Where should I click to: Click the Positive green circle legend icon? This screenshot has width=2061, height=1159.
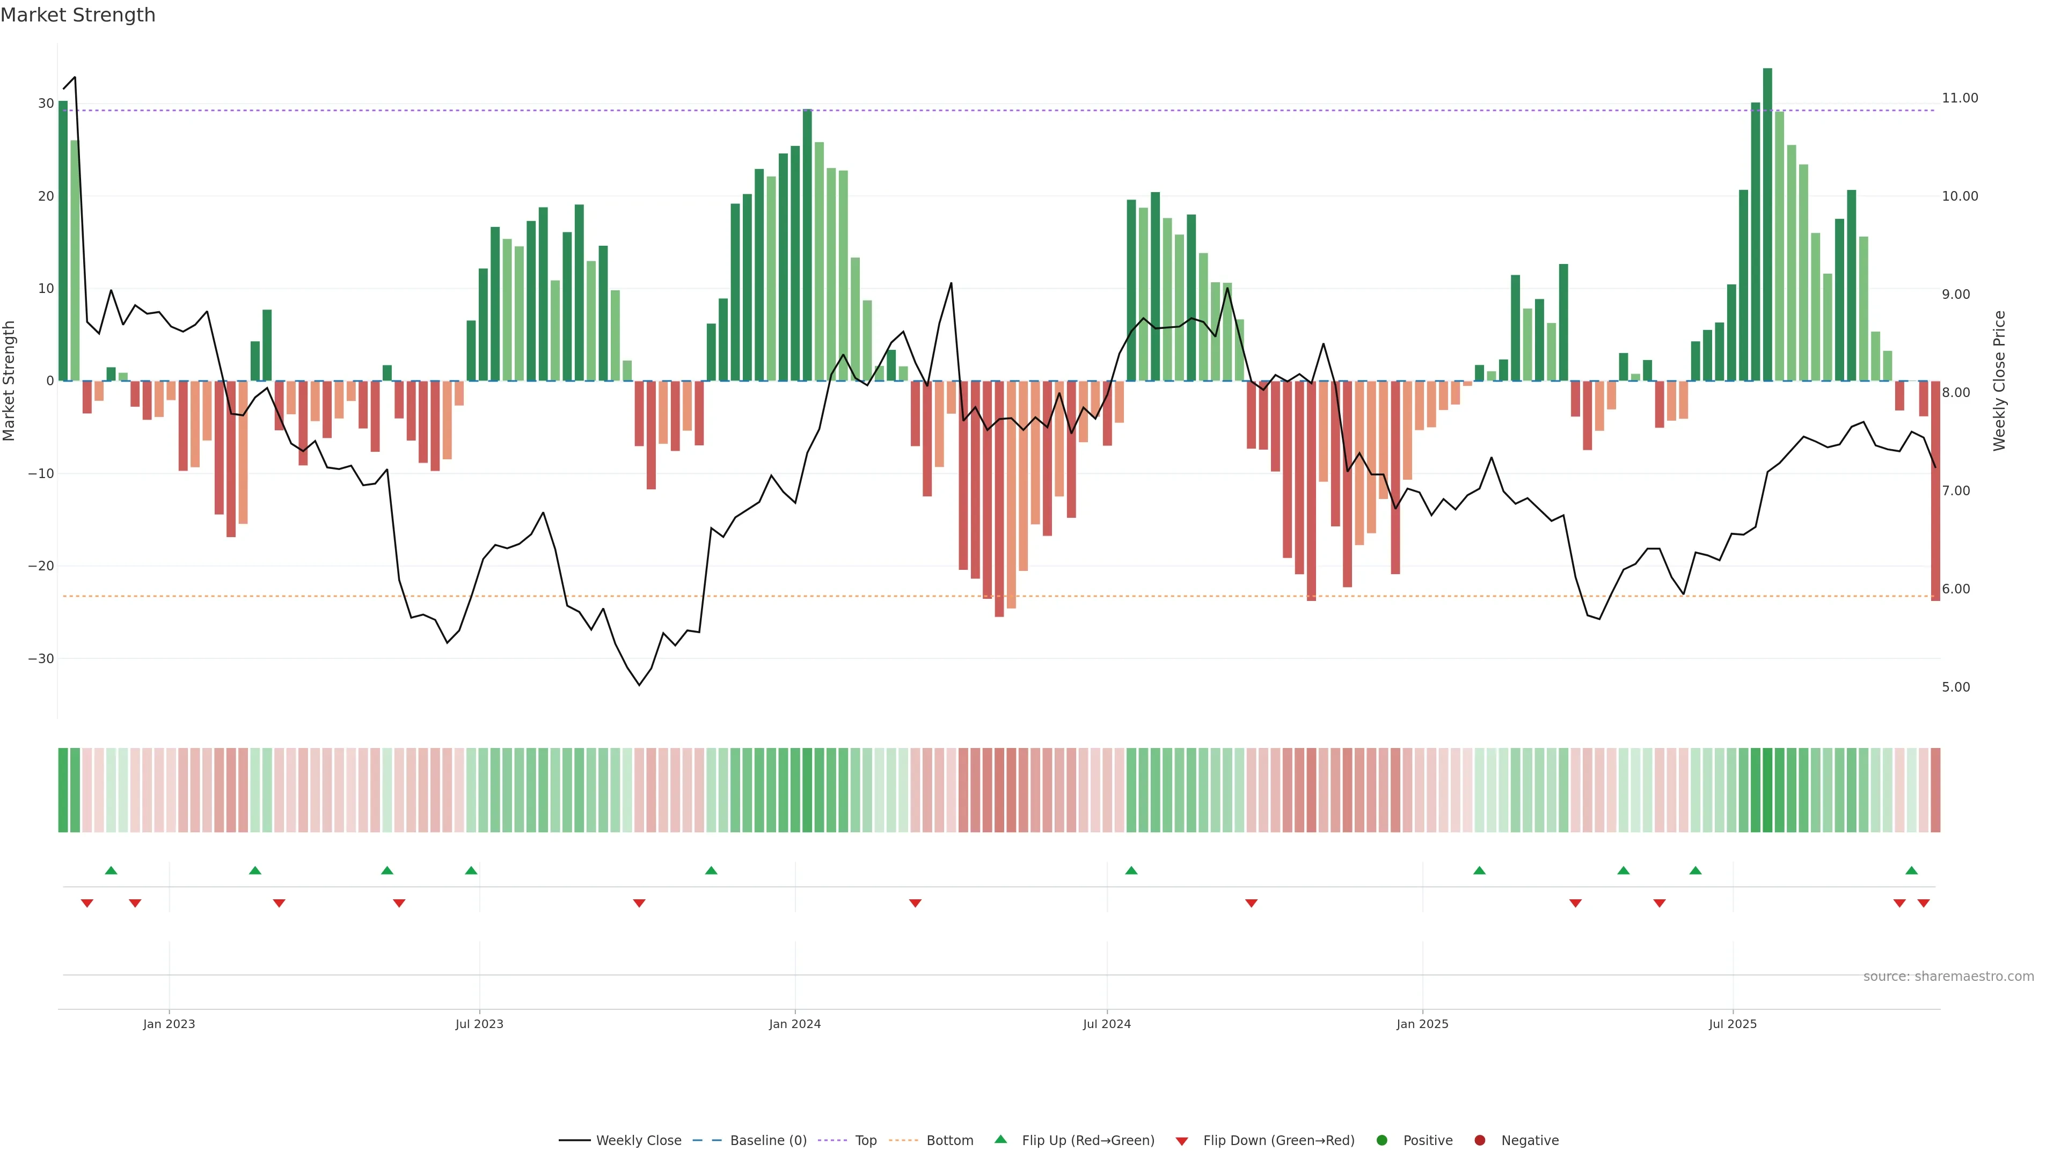click(1382, 1141)
